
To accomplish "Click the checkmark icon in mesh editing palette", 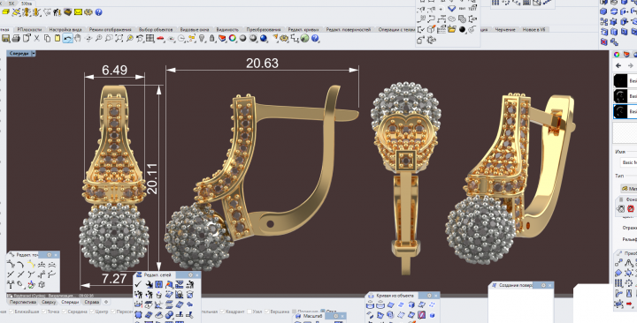I will [138, 284].
